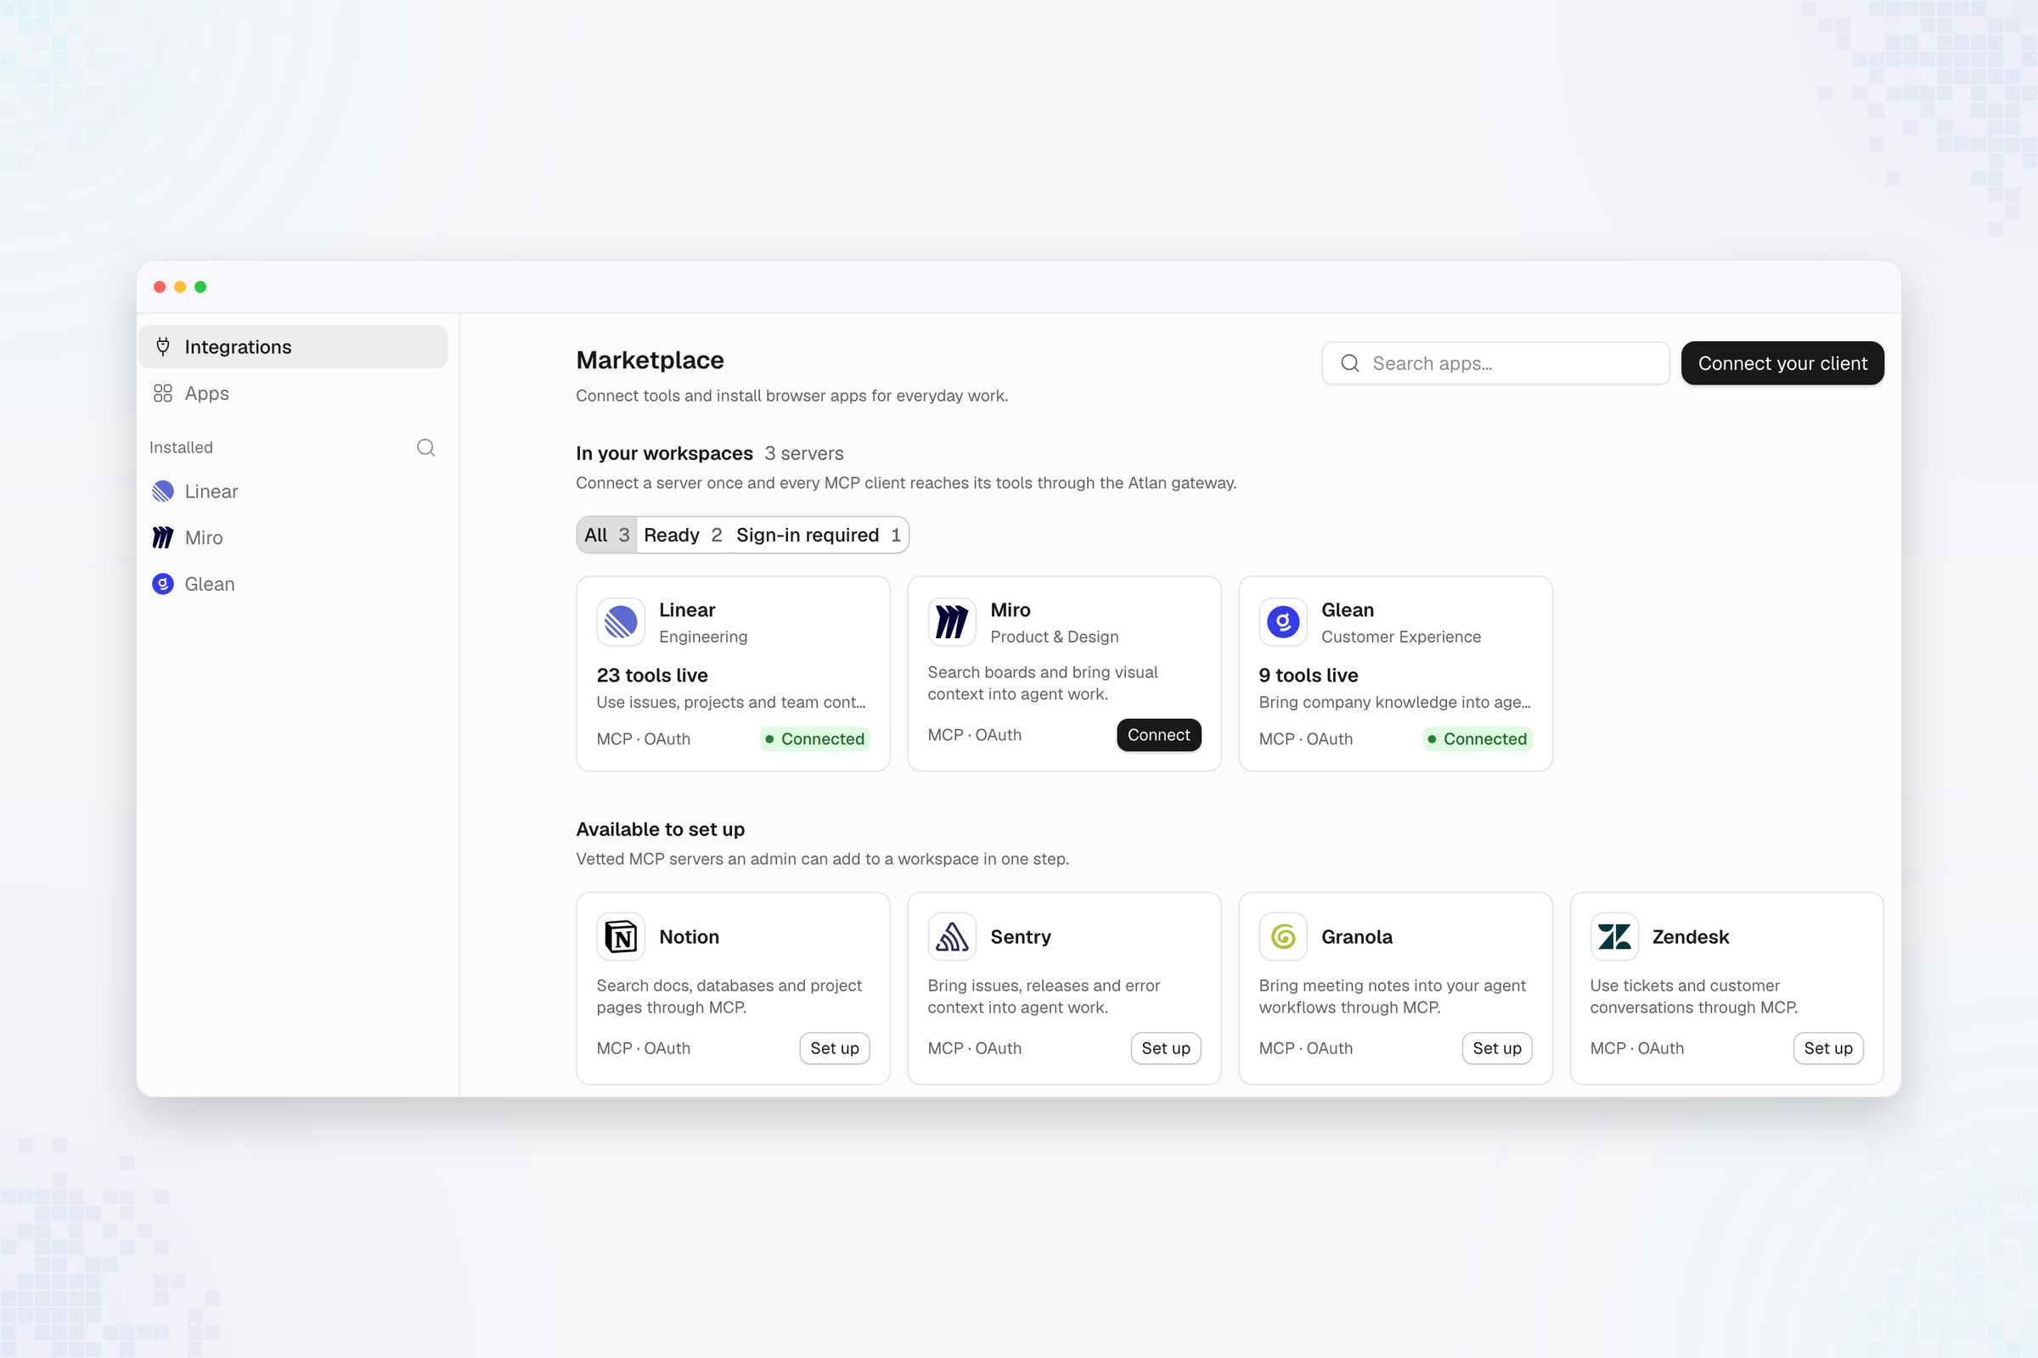Click the Linear logo in Installed list
This screenshot has height=1358, width=2038.
163,491
